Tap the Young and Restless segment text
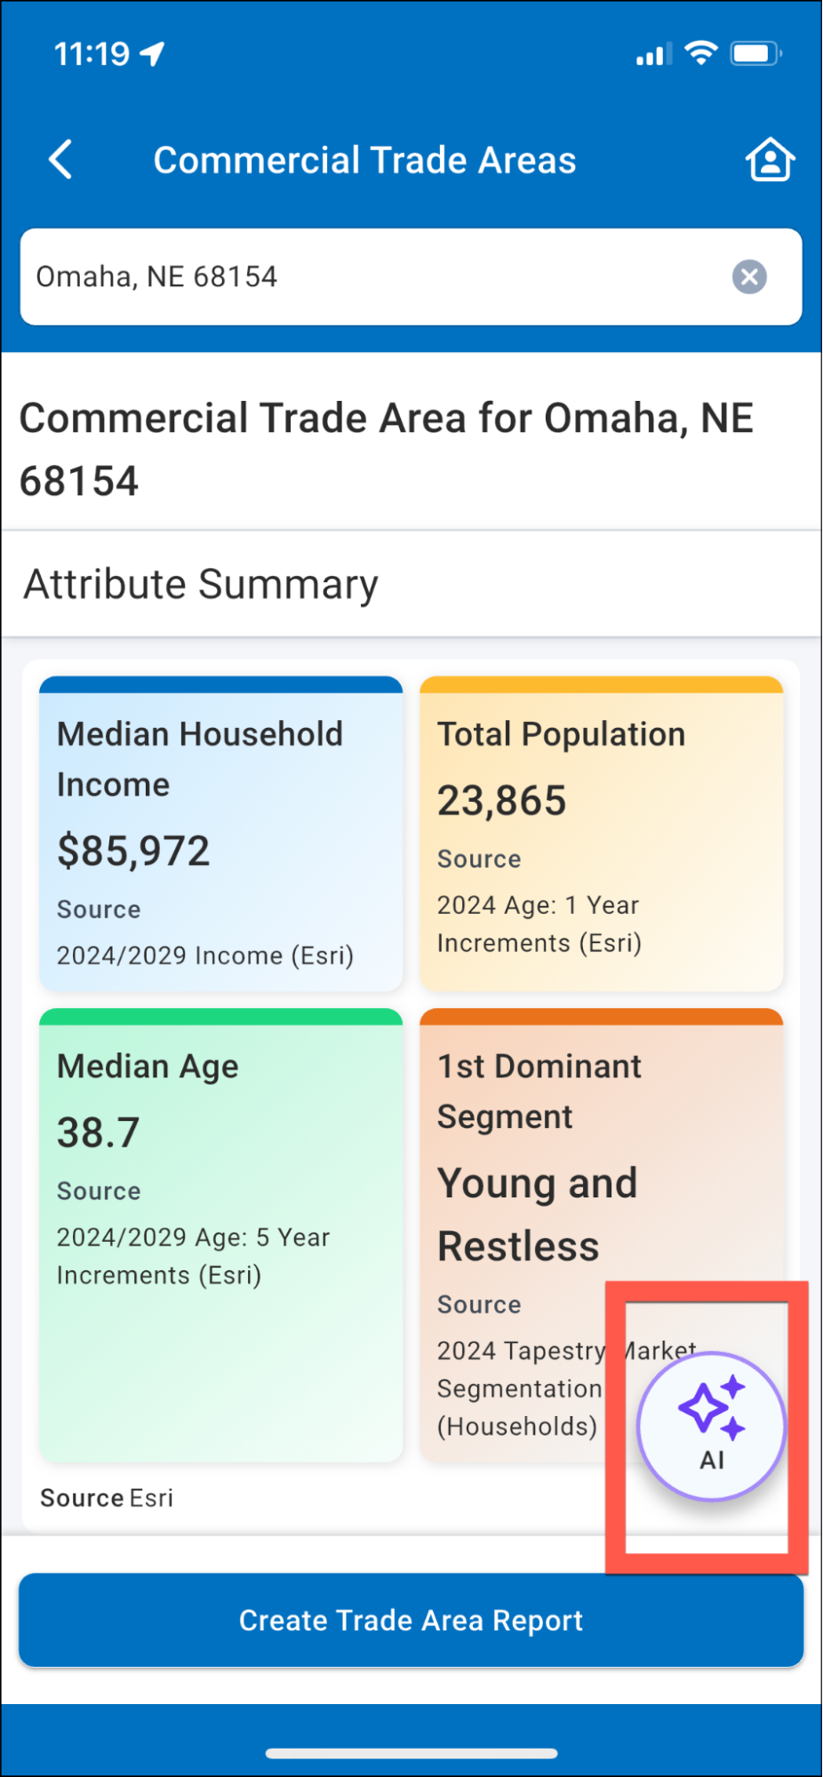 tap(537, 1214)
